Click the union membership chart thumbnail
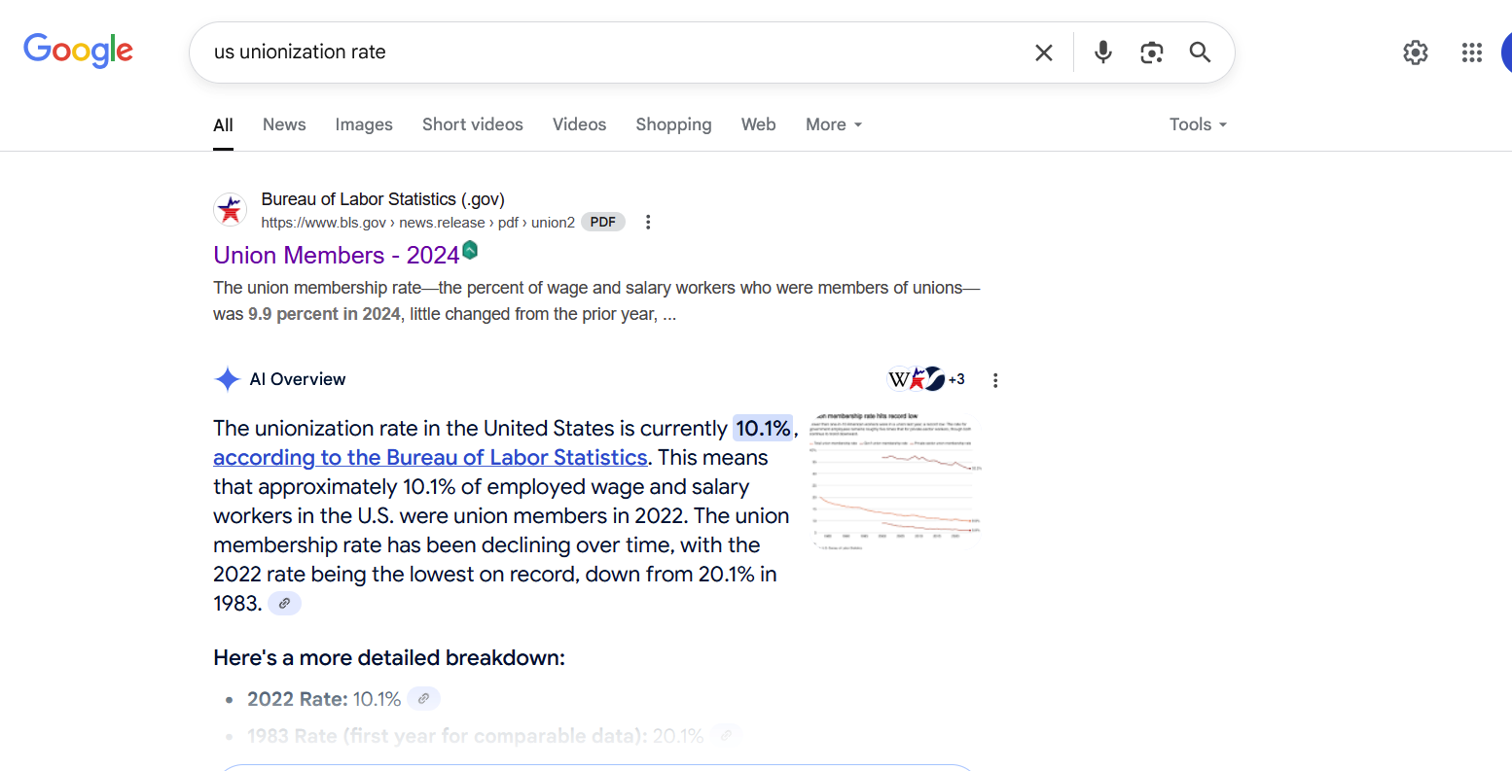Image resolution: width=1512 pixels, height=771 pixels. [x=895, y=481]
